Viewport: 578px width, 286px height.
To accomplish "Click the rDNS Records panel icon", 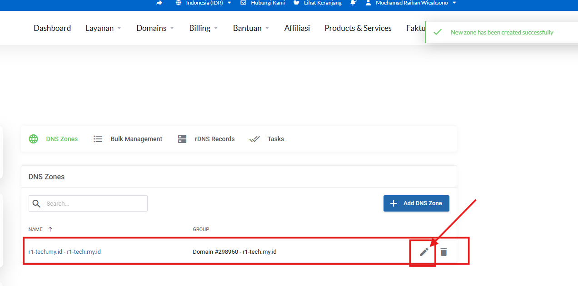I will point(182,139).
